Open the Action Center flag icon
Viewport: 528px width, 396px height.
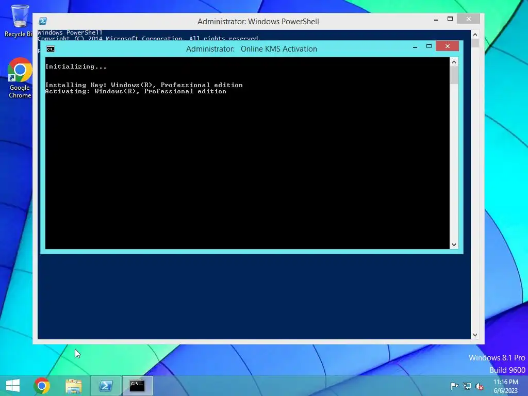coord(454,386)
